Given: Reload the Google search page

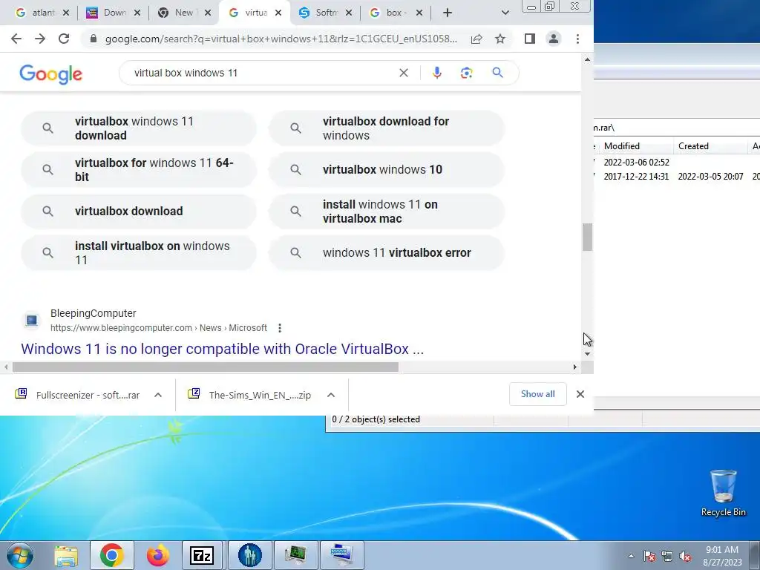Looking at the screenshot, I should (64, 39).
